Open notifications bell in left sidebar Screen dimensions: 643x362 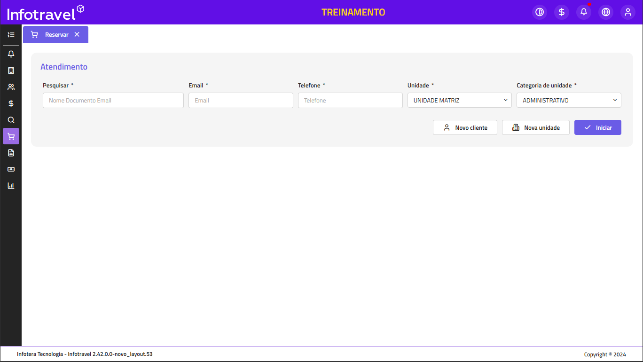click(x=11, y=54)
